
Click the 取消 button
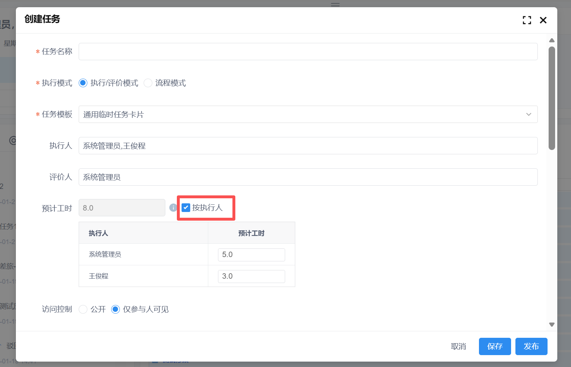click(458, 346)
